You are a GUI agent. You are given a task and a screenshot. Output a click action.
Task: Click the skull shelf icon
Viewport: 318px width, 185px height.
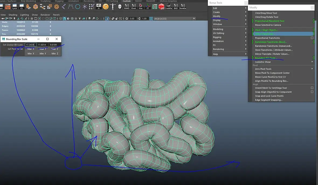(120, 7)
